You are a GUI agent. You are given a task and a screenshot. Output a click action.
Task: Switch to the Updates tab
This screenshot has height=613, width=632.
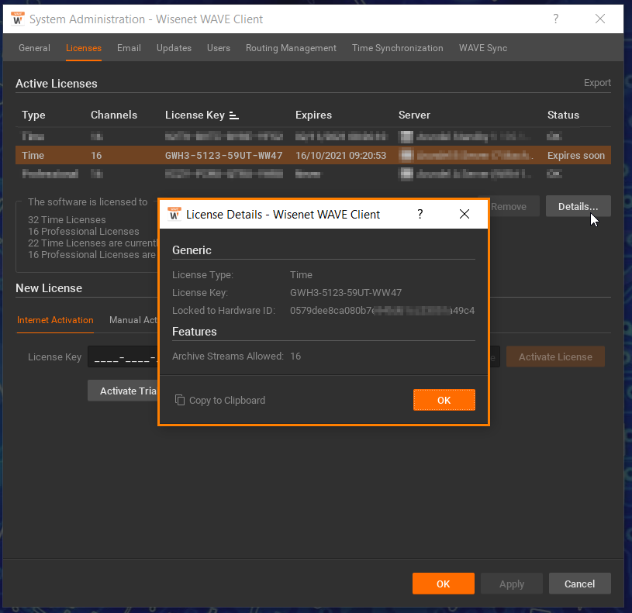pos(174,47)
